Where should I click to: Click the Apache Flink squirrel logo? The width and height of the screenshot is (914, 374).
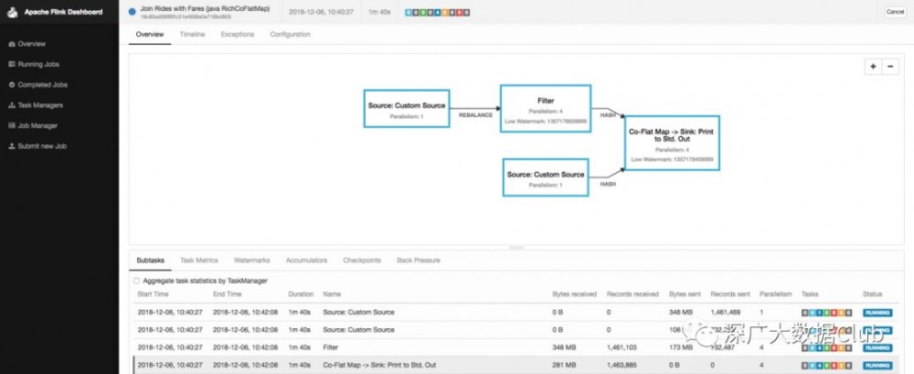(x=12, y=12)
